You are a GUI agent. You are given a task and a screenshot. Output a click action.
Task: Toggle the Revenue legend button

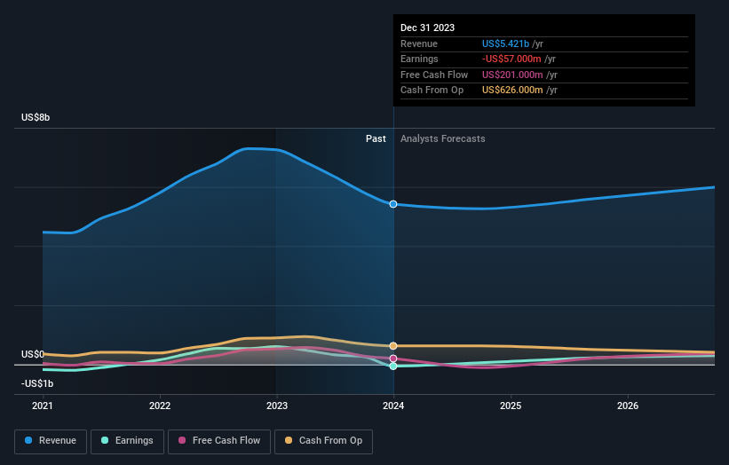51,441
